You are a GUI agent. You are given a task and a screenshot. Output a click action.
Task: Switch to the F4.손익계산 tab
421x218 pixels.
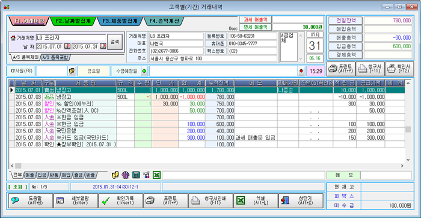164,21
